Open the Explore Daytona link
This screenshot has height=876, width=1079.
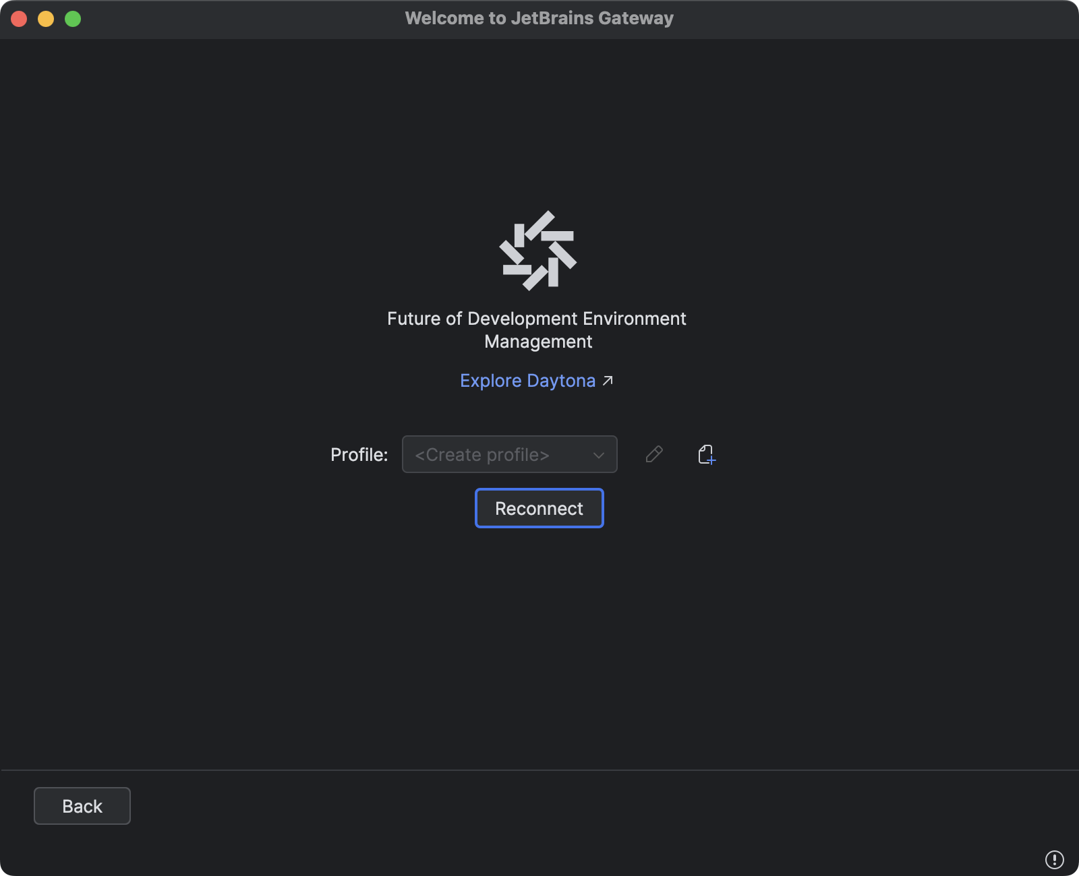coord(537,381)
